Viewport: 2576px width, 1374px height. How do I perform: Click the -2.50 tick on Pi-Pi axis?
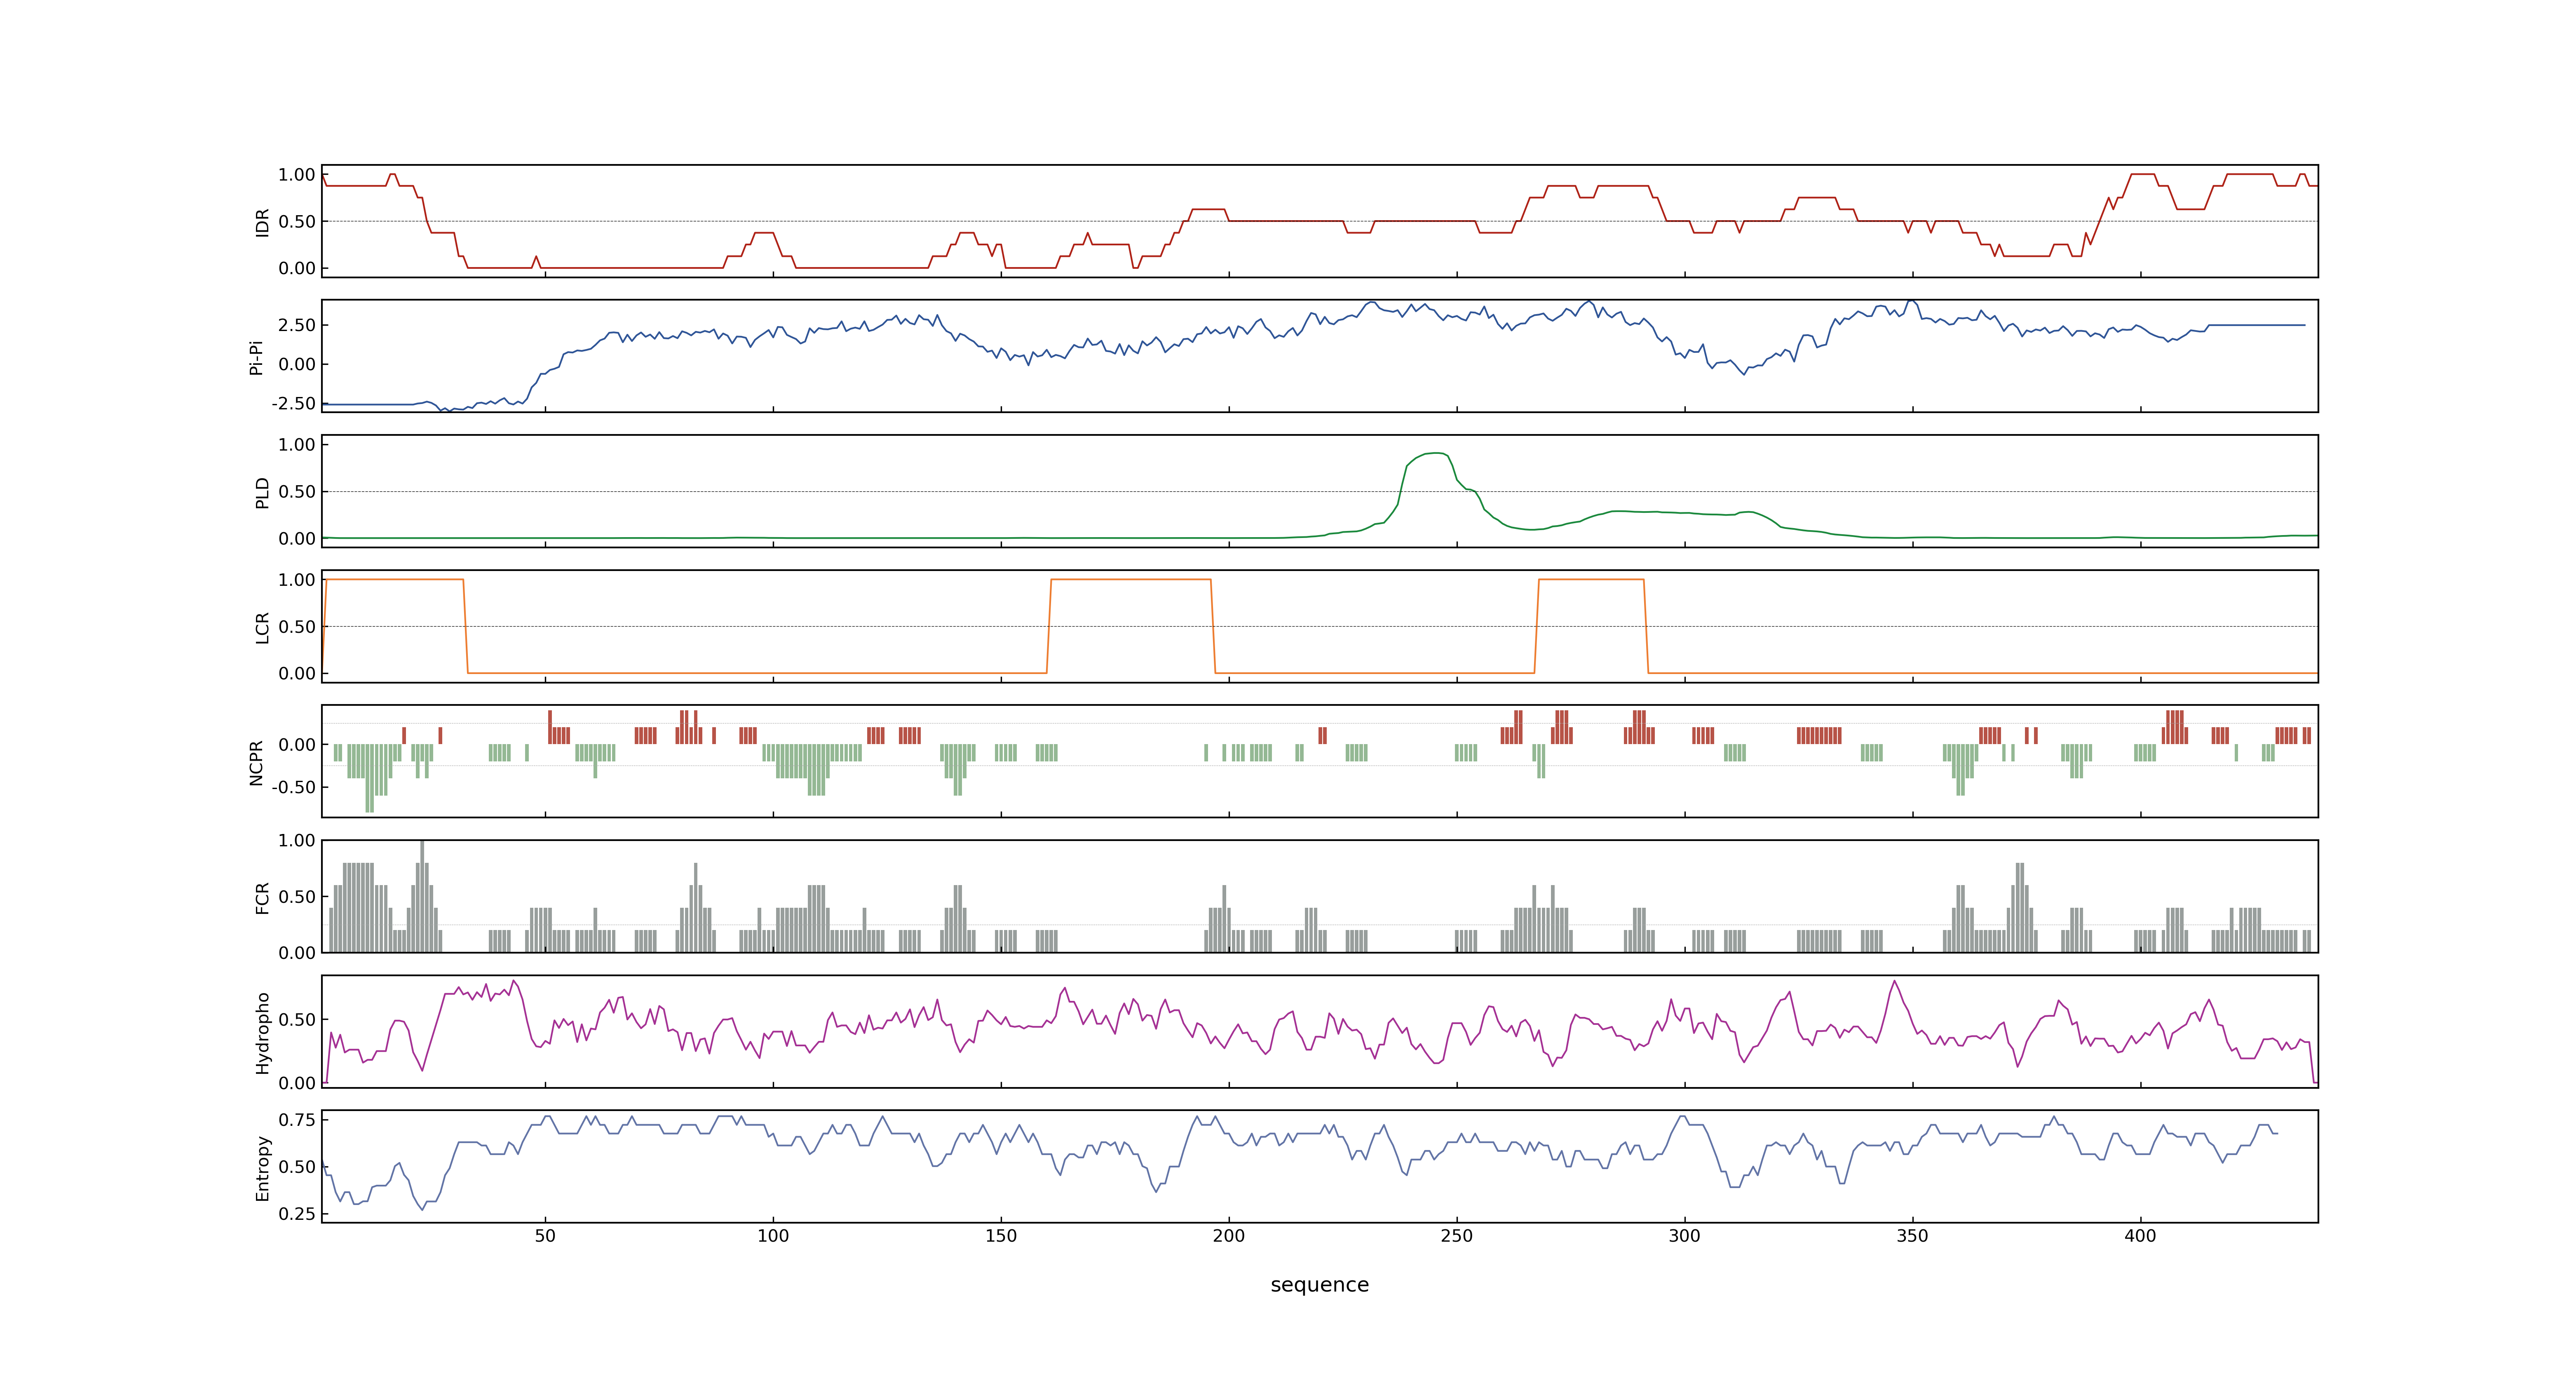coord(294,403)
